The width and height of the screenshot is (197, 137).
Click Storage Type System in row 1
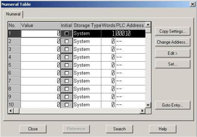click(87, 34)
